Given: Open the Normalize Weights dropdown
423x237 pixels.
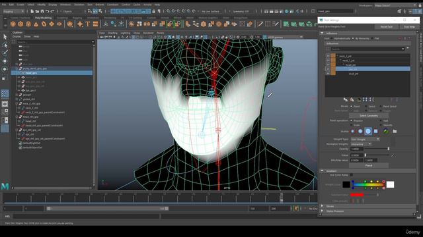Looking at the screenshot, I should pyautogui.click(x=362, y=144).
